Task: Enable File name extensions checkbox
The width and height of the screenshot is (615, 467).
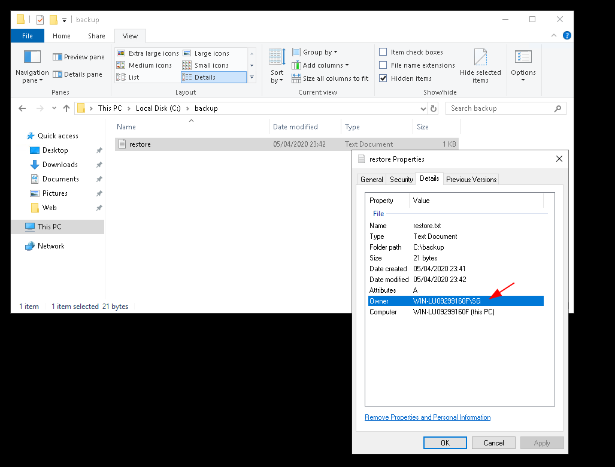Action: (383, 65)
